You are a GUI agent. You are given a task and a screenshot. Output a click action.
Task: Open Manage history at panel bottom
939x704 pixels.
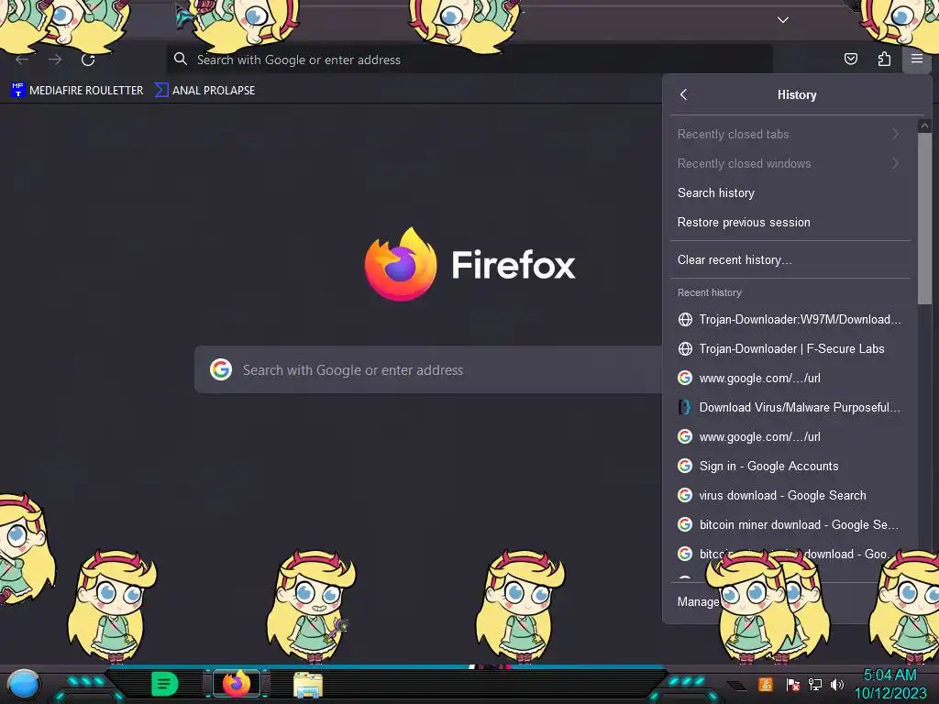tap(698, 601)
